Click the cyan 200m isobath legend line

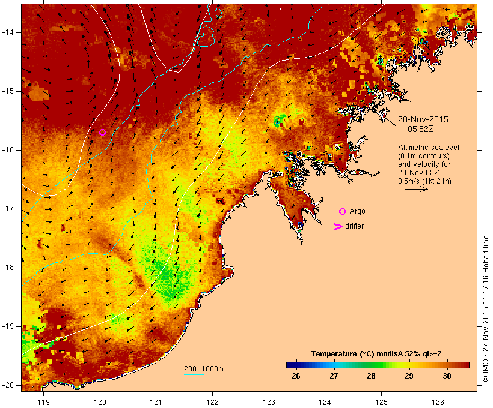[194, 374]
